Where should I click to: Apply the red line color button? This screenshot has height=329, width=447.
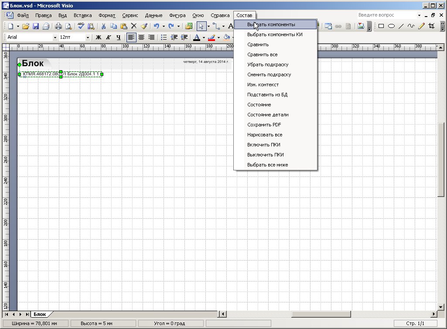click(212, 37)
